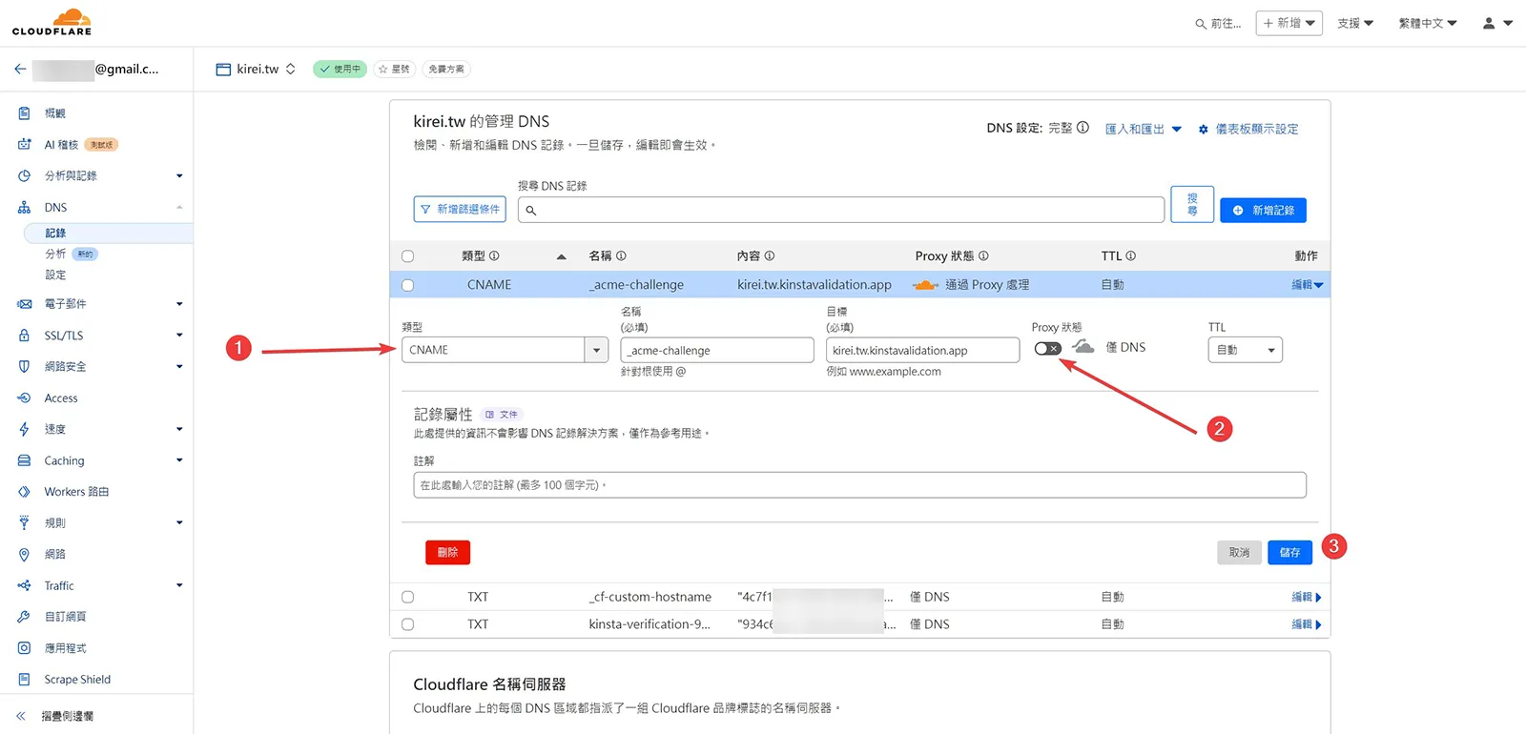Open the Workers 路由 menu item
Viewport: 1526px width, 734px height.
point(76,492)
